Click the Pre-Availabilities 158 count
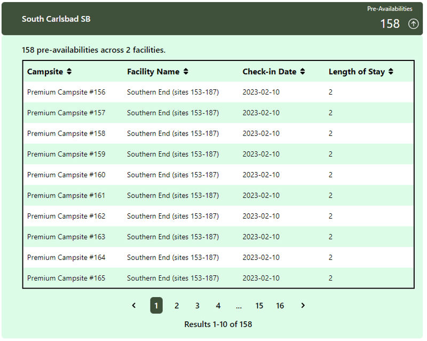427x341 pixels. tap(390, 24)
